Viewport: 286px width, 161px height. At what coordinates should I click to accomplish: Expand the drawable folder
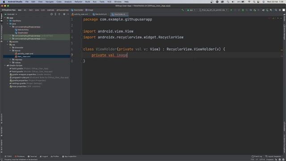[10, 48]
